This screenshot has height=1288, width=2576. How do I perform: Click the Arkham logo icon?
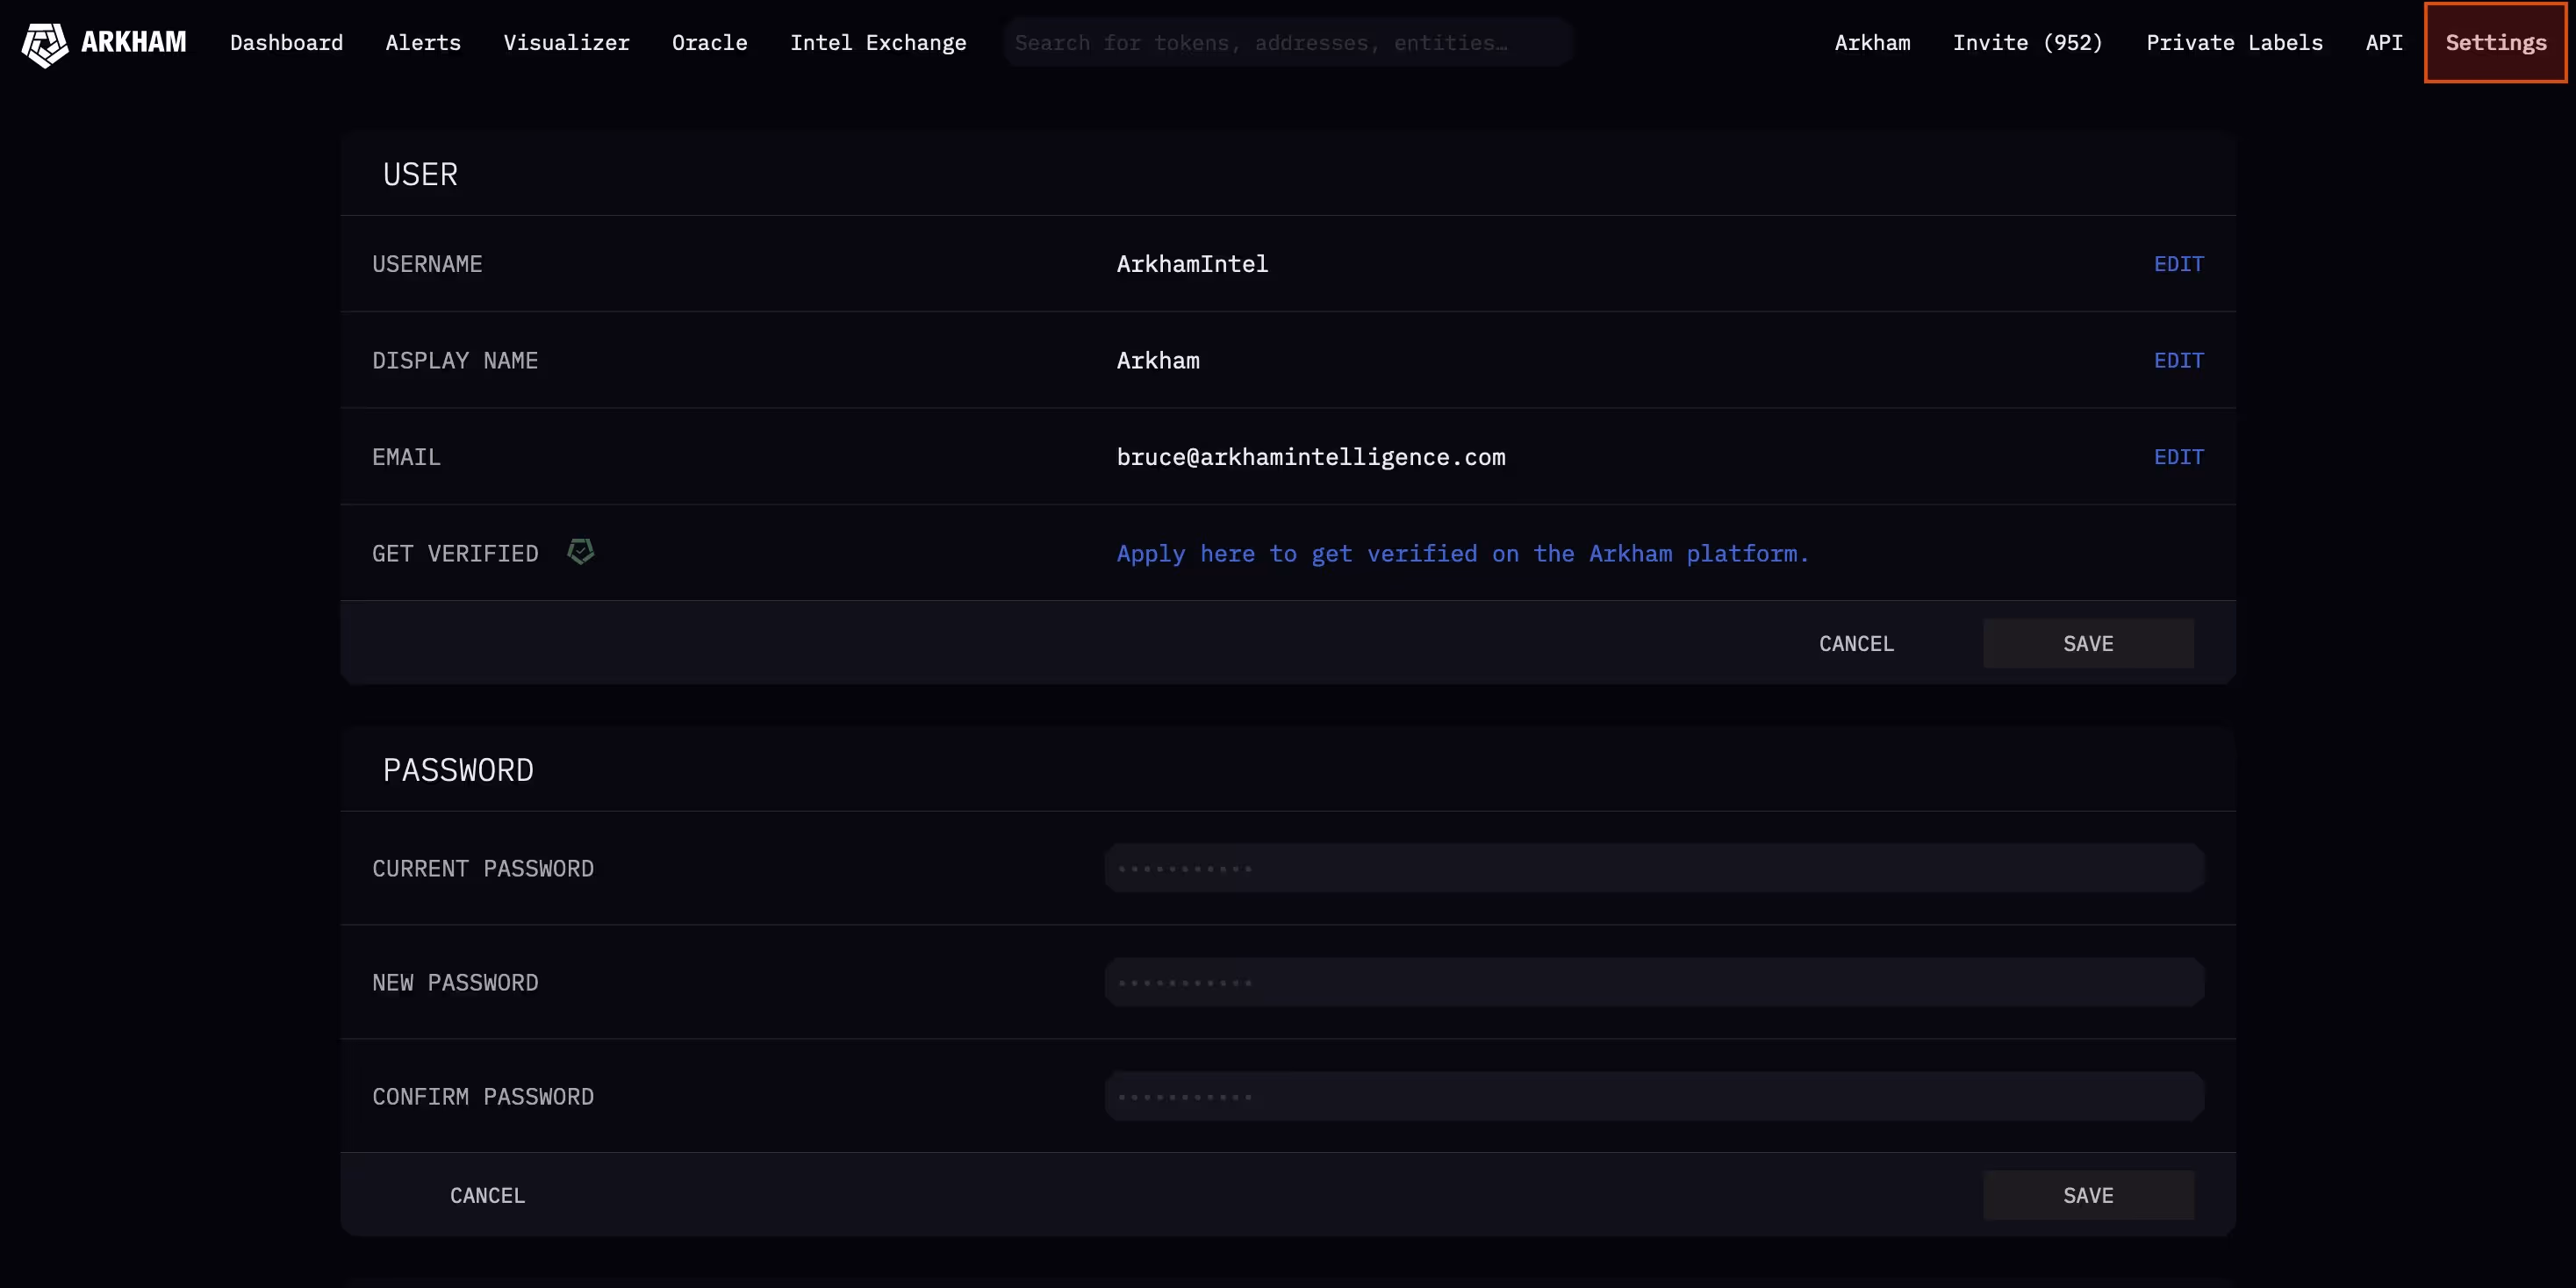pos(45,44)
